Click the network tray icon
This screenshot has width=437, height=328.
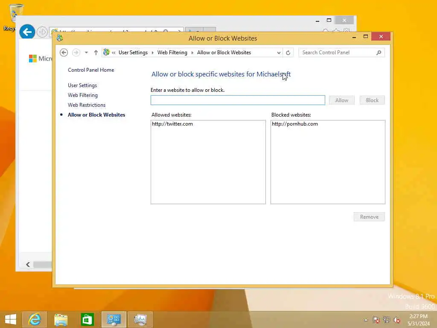pos(386,320)
